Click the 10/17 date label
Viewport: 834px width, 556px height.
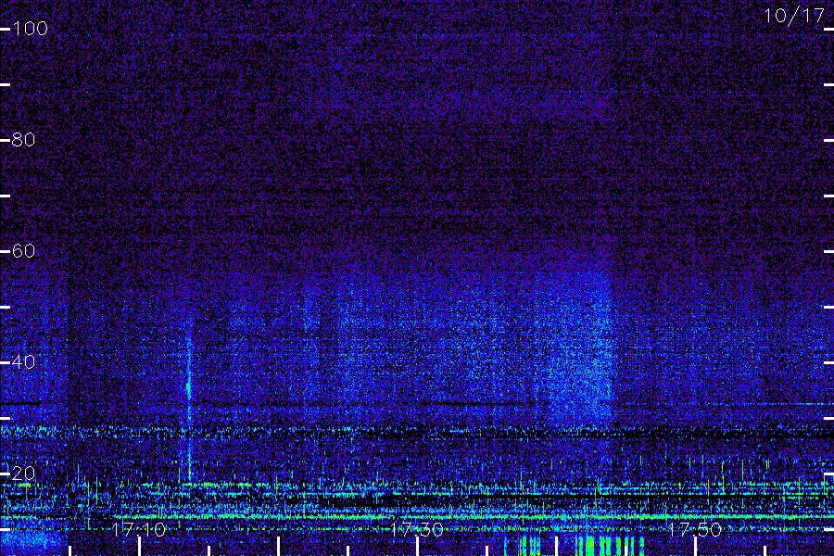tap(794, 16)
